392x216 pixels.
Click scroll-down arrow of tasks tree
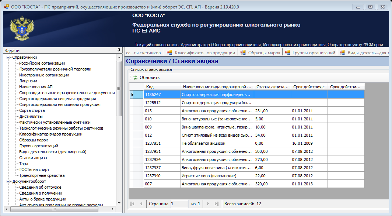[x=119, y=203]
